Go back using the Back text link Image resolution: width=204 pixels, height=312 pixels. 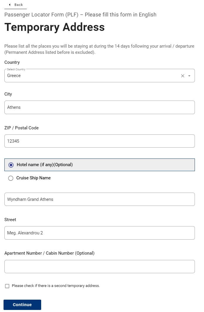(19, 5)
